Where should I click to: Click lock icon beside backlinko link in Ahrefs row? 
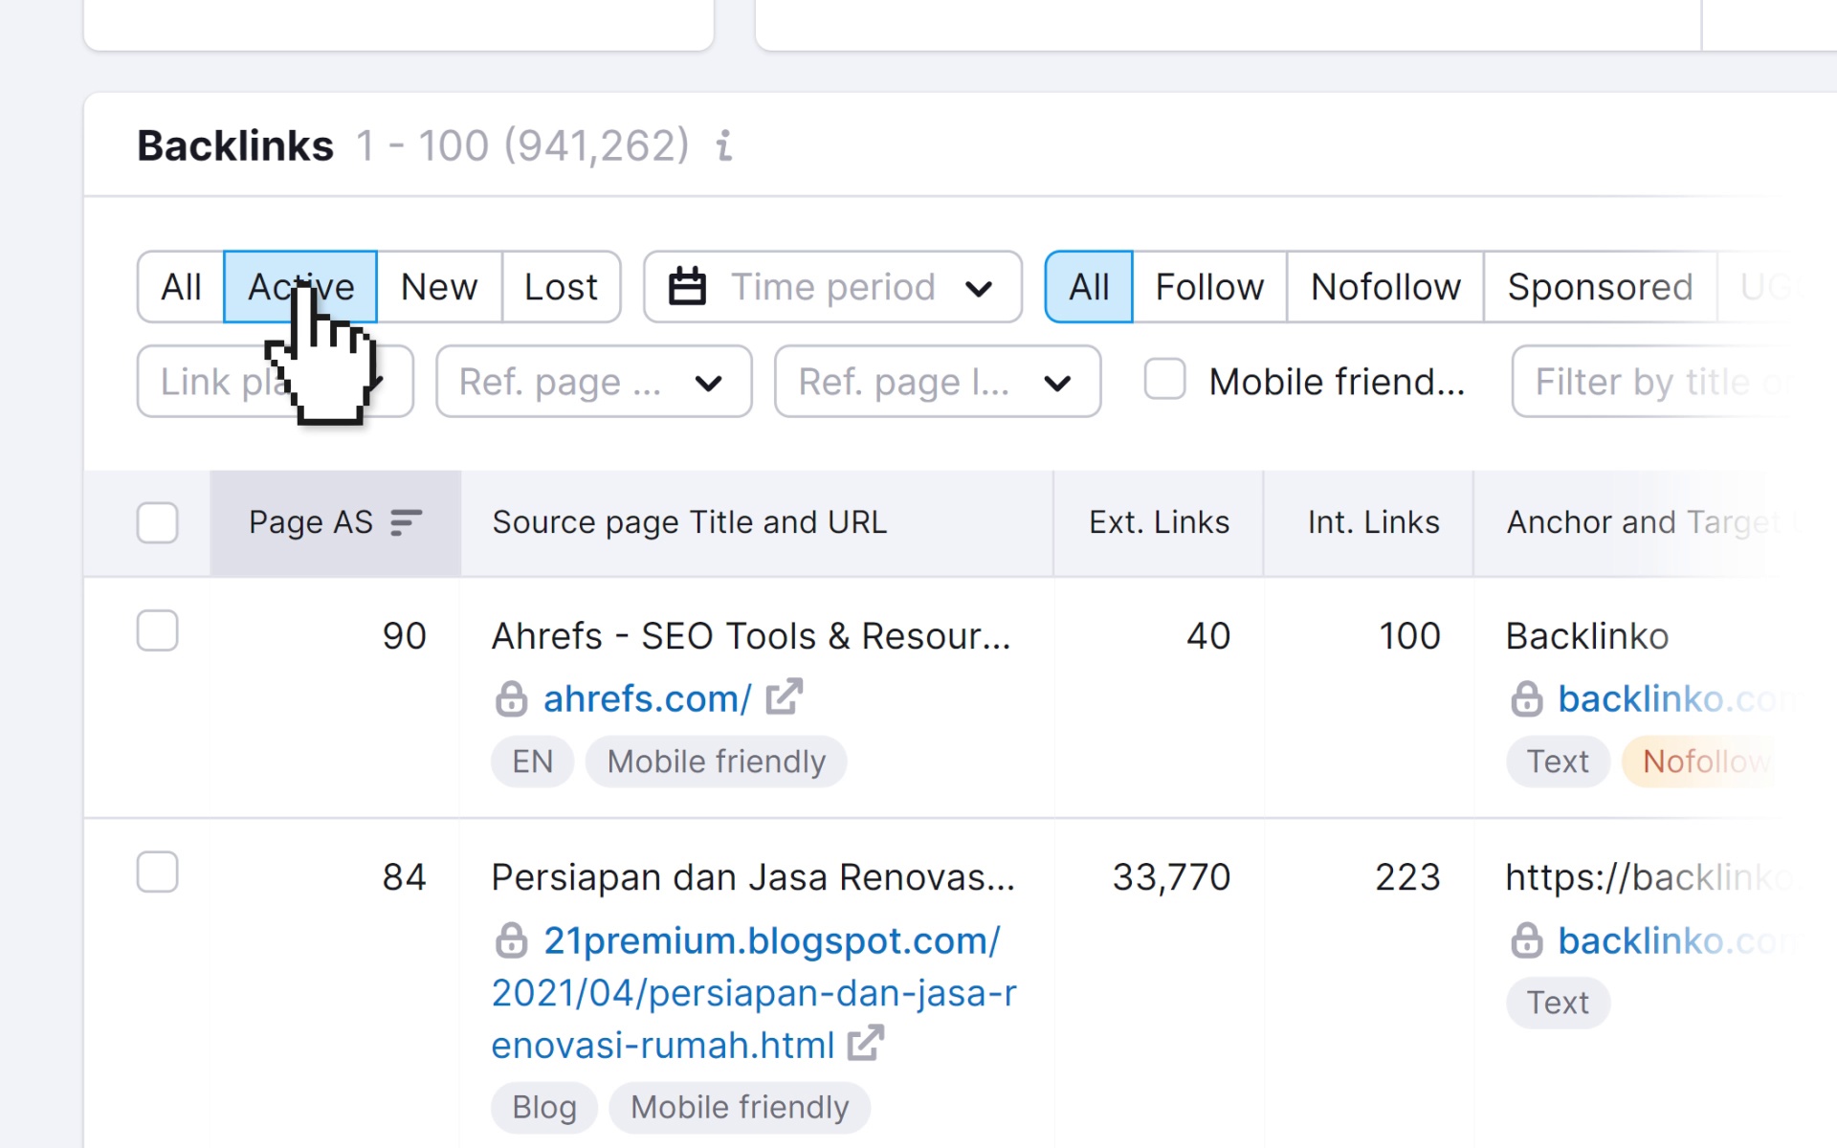coord(1526,698)
